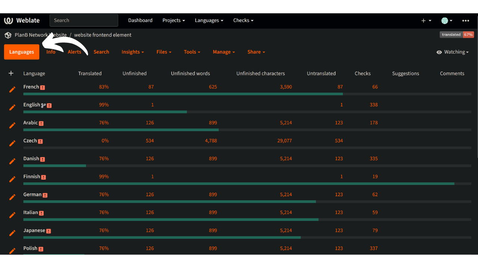Viewport: 478px width, 268px height.
Task: Open the Dashboard menu item
Action: click(140, 20)
